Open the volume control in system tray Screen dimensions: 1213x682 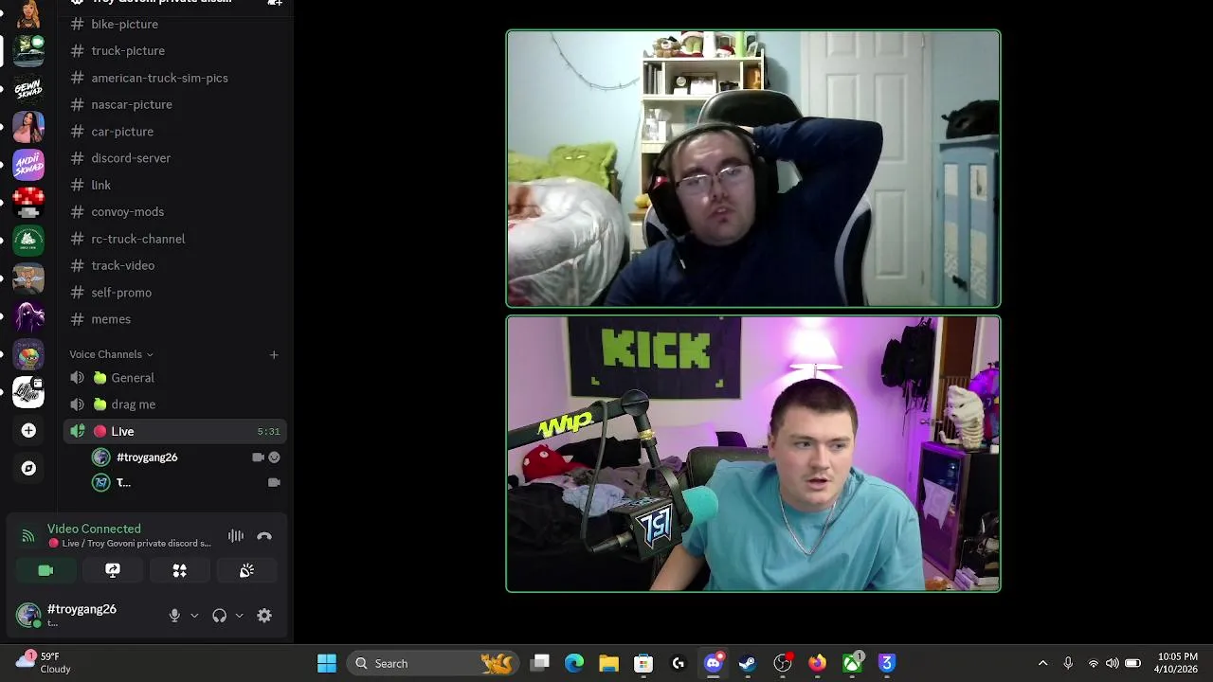point(1112,663)
